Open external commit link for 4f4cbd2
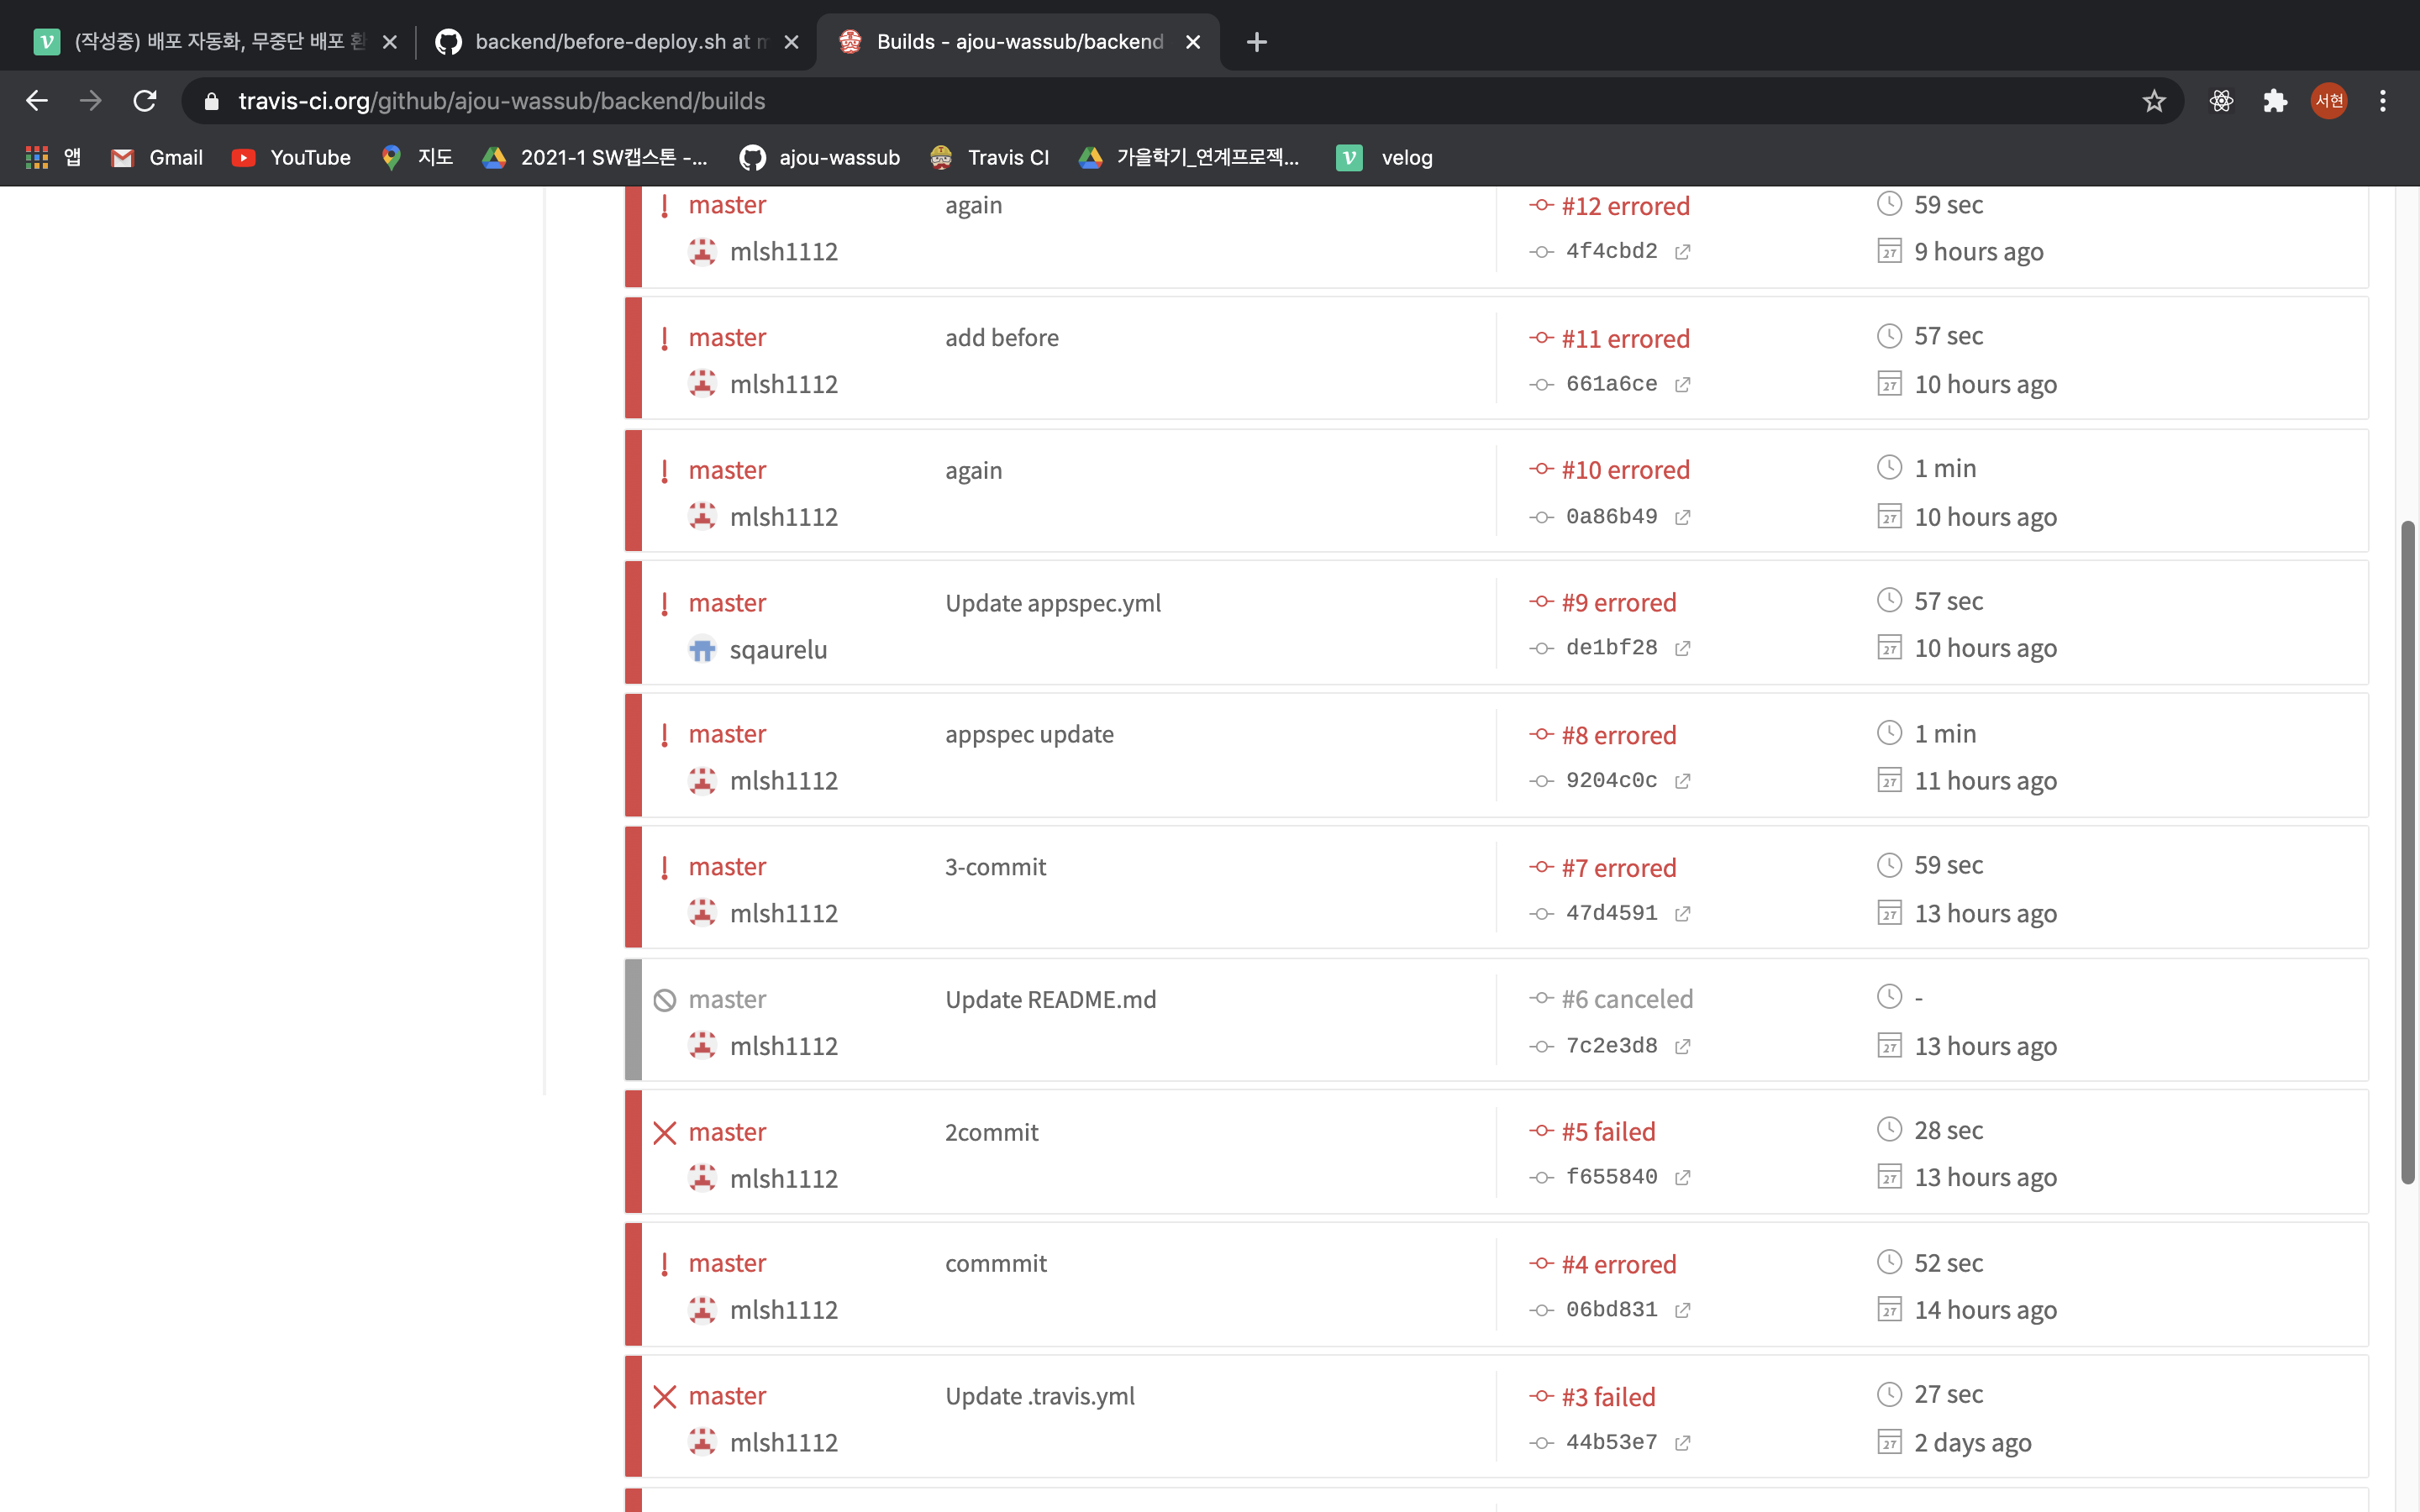This screenshot has width=2420, height=1512. click(x=1683, y=252)
